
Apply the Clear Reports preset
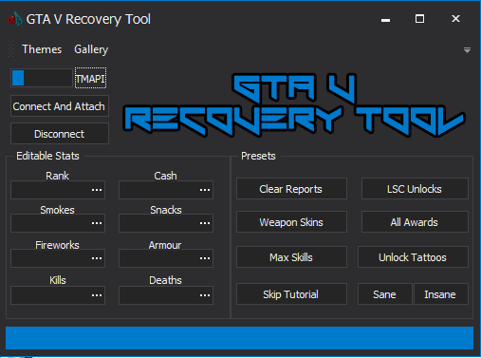tap(291, 189)
